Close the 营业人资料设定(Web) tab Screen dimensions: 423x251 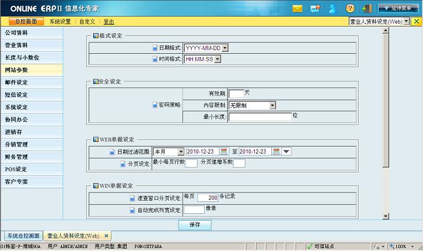pyautogui.click(x=106, y=235)
